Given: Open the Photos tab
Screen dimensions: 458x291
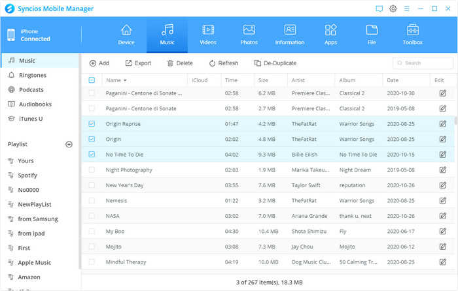Looking at the screenshot, I should click(249, 35).
